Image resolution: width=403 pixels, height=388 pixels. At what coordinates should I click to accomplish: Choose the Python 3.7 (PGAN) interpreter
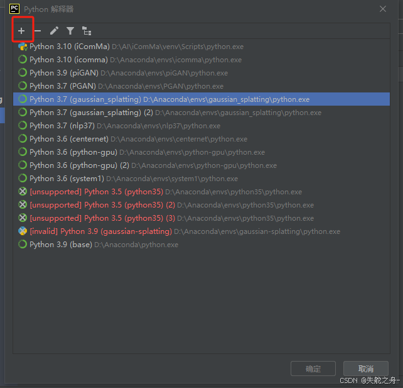pos(201,86)
